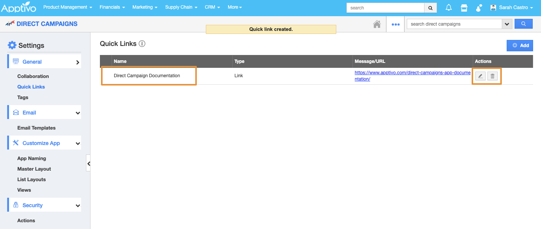Click the three-dots more options icon
Screen dimensions: 541x229
coord(395,24)
